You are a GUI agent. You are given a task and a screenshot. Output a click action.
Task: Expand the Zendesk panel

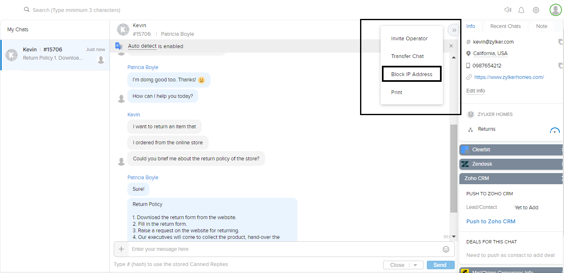coord(512,164)
